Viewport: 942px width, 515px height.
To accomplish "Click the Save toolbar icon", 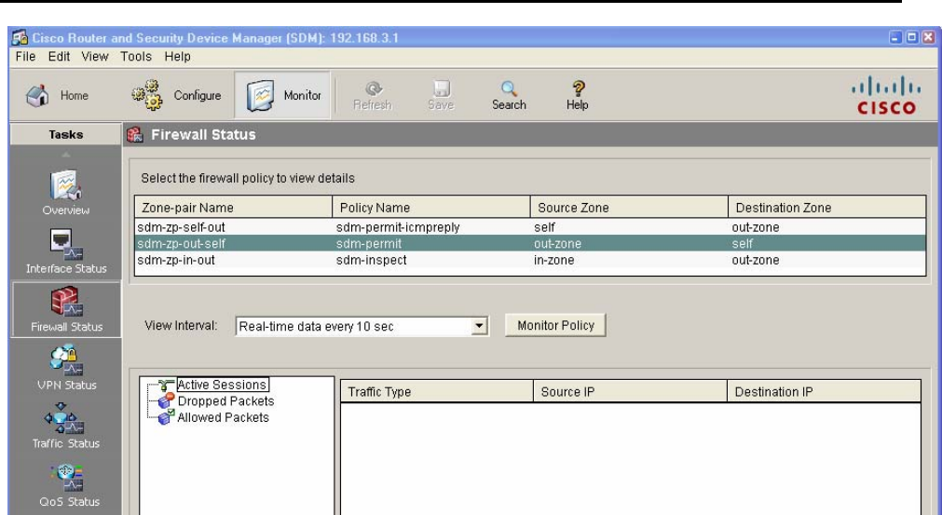I will tap(441, 96).
